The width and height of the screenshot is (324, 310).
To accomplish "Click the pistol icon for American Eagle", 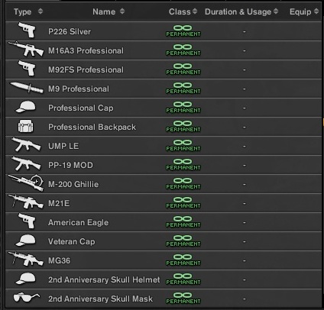I will (x=27, y=221).
